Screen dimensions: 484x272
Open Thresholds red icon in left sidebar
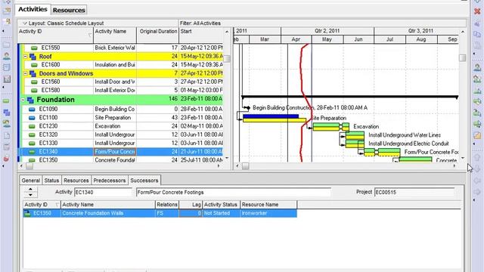7,159
